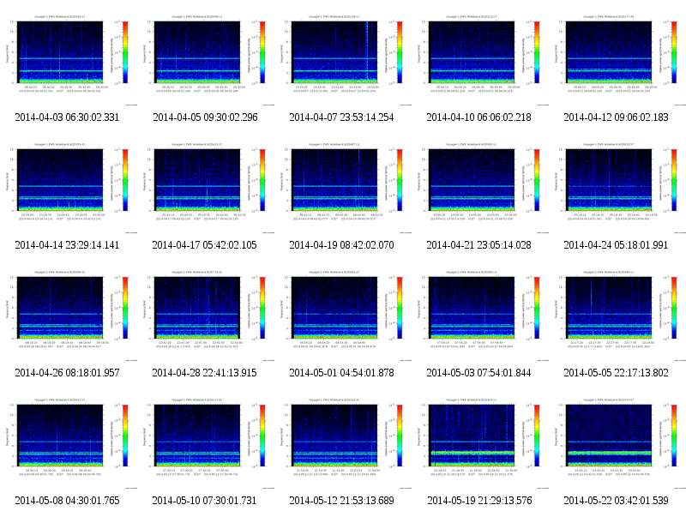Open the 2014-04-14 23:29:14.141 spectrogram thumbnail
Viewport: 686px width, 511px height.
tap(69, 184)
